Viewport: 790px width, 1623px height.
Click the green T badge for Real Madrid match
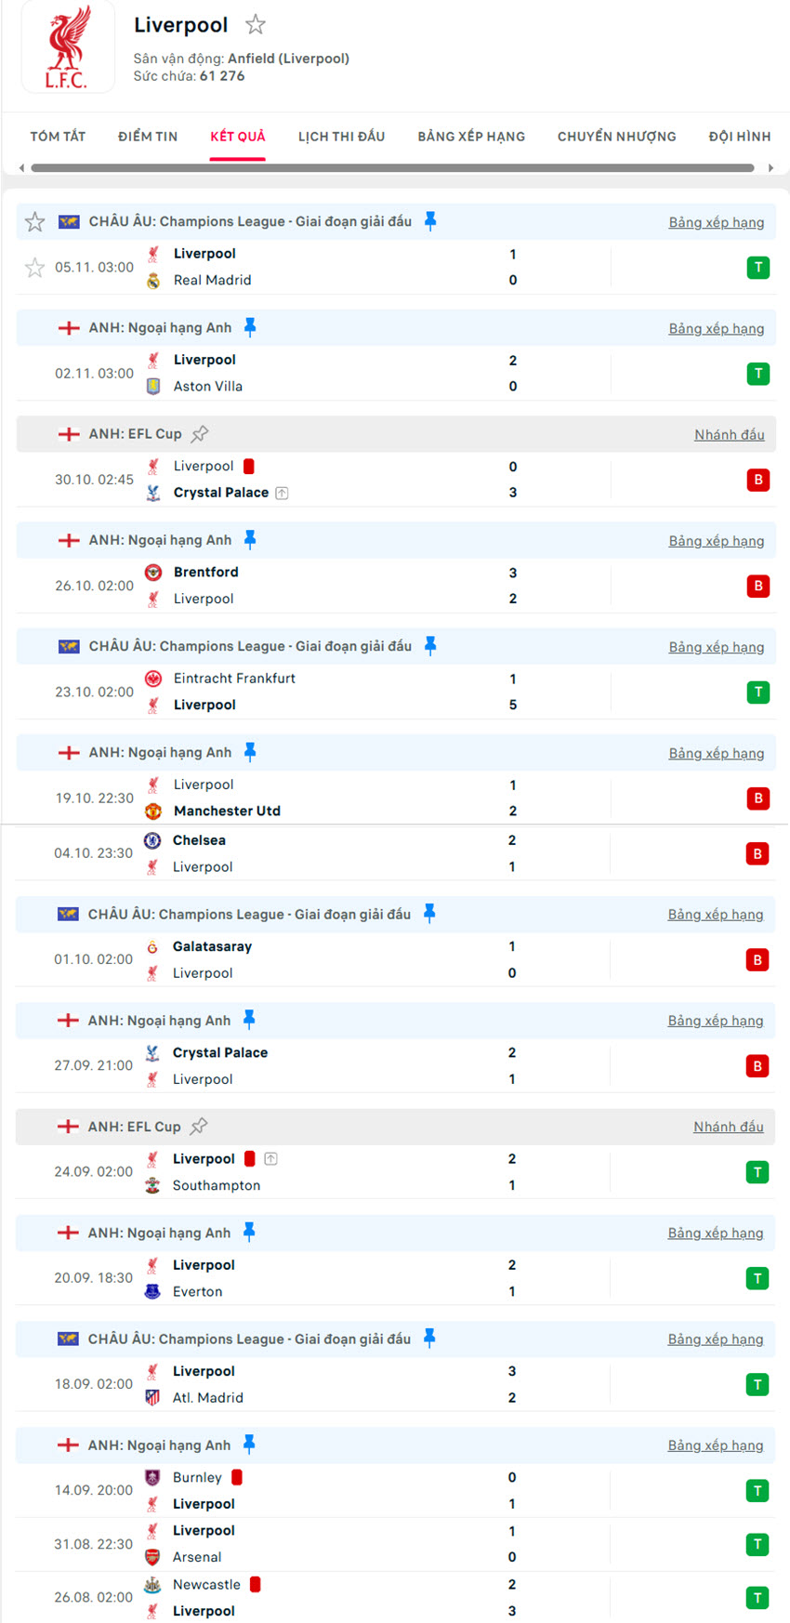click(x=758, y=267)
